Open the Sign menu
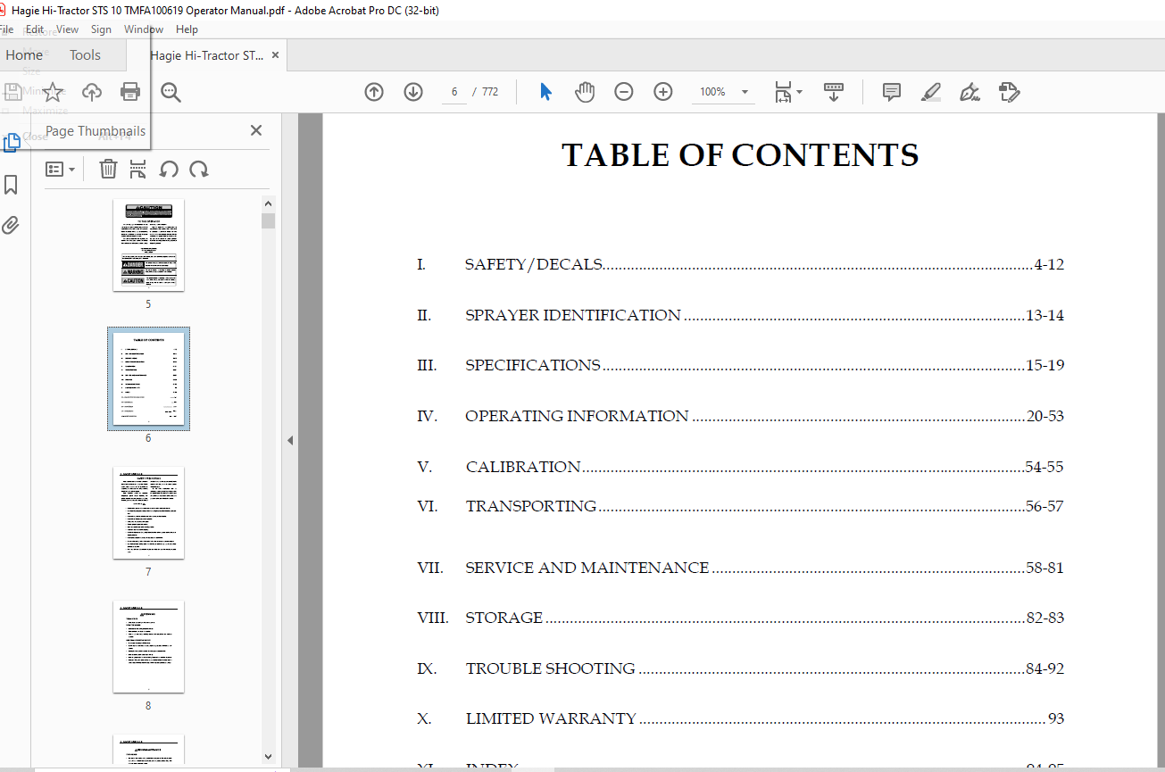The image size is (1165, 772). pos(101,29)
